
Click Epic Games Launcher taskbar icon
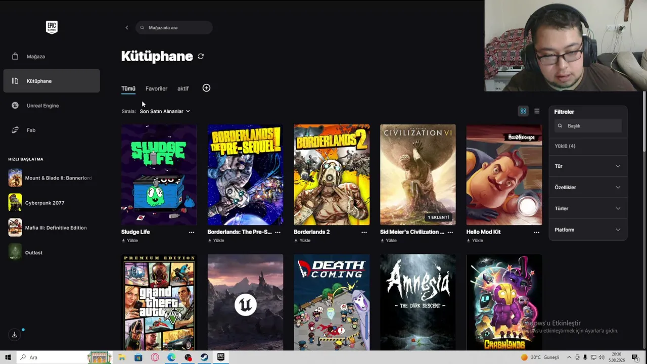[x=221, y=357]
